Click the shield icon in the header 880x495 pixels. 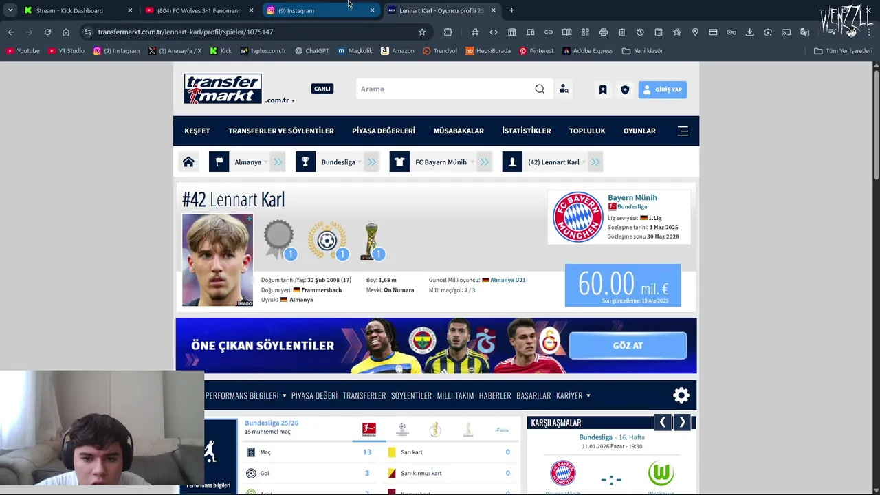pos(625,89)
